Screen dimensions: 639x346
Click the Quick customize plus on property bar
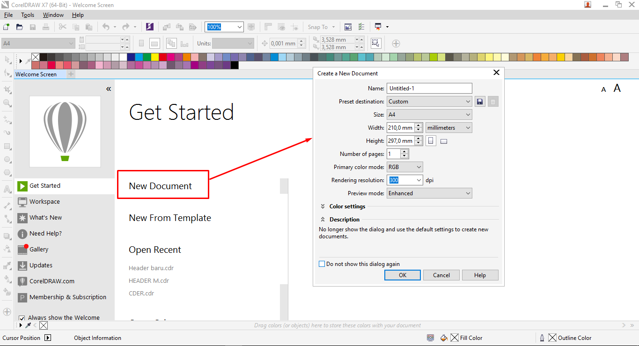coord(396,44)
